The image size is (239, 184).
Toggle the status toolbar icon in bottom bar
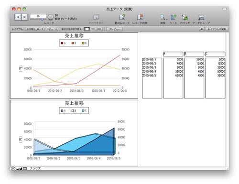[25, 168]
